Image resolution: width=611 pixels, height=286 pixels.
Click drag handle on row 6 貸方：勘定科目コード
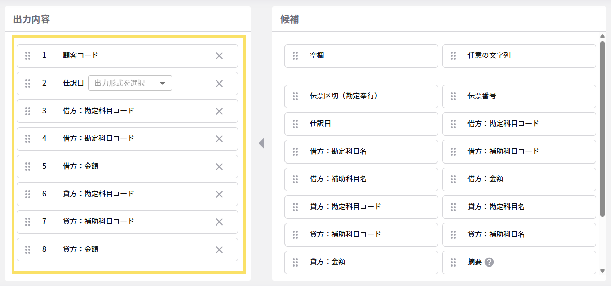28,194
